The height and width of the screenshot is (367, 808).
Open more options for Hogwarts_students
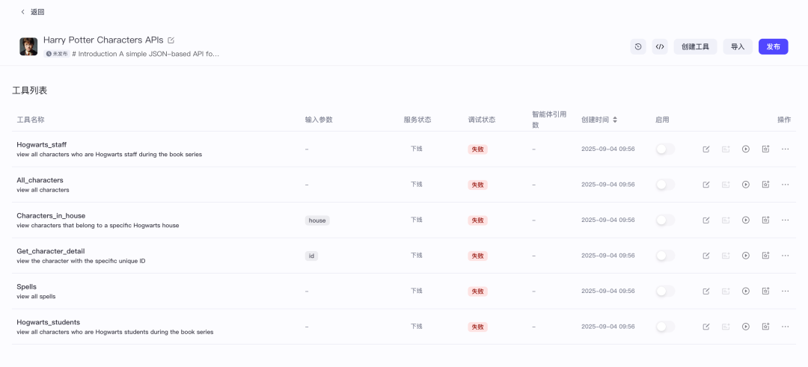coord(786,327)
